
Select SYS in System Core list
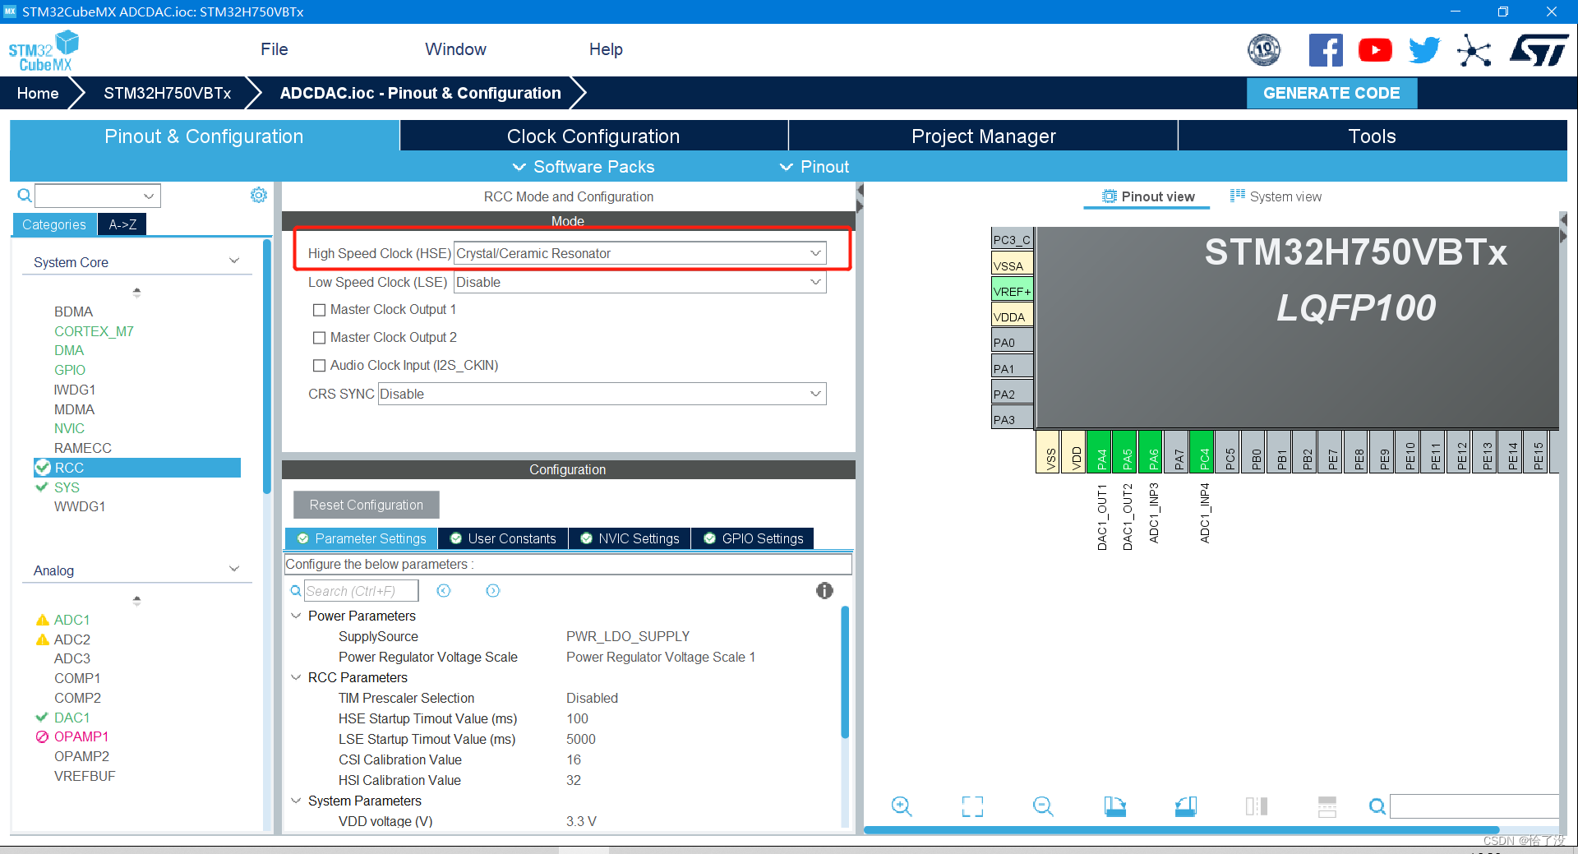(x=67, y=487)
